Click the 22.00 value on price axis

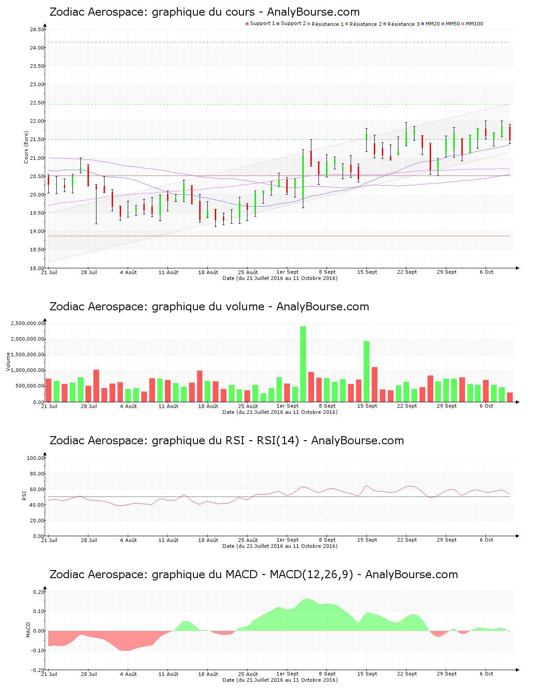pos(37,121)
